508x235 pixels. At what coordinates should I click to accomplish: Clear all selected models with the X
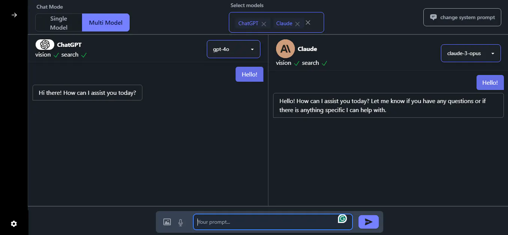pos(308,22)
